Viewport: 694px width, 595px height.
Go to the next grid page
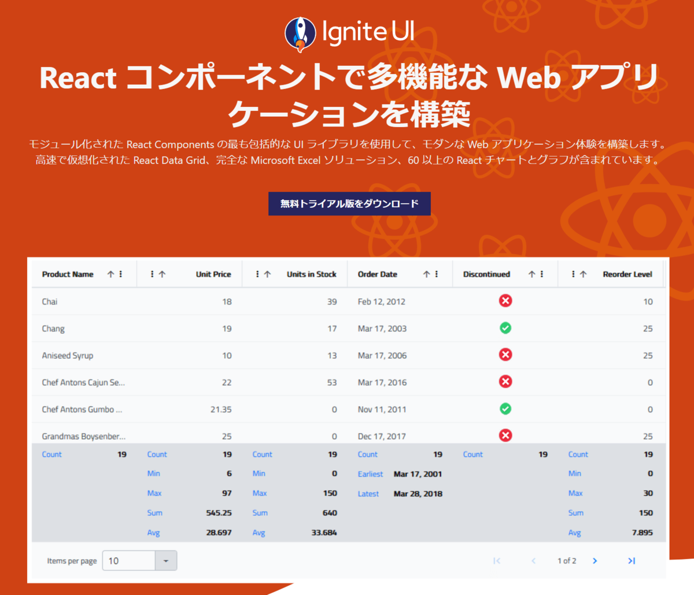click(x=595, y=561)
